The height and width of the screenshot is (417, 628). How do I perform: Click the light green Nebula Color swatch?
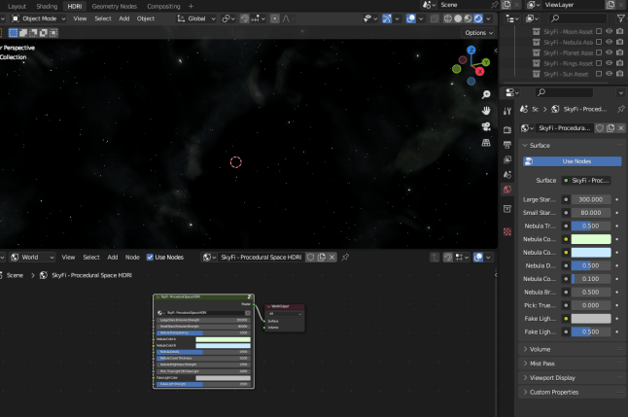click(x=590, y=238)
